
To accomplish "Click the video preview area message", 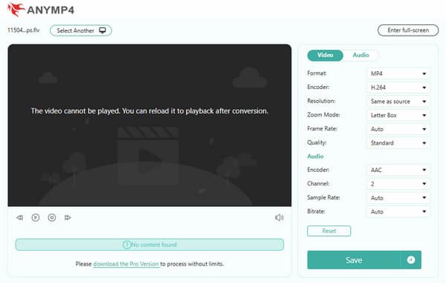I will click(149, 111).
